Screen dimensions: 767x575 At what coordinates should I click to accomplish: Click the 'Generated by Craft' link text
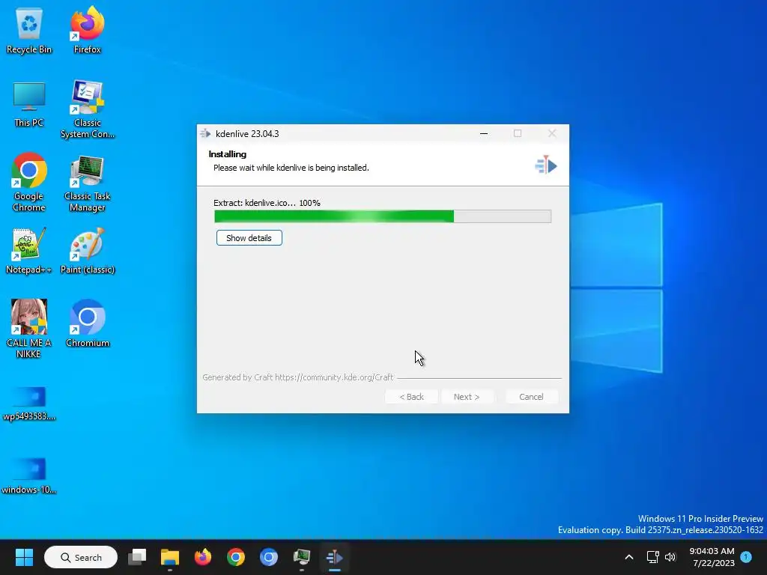(297, 377)
